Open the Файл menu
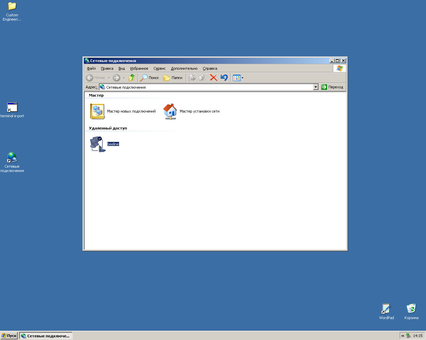426x340 pixels. [x=91, y=68]
